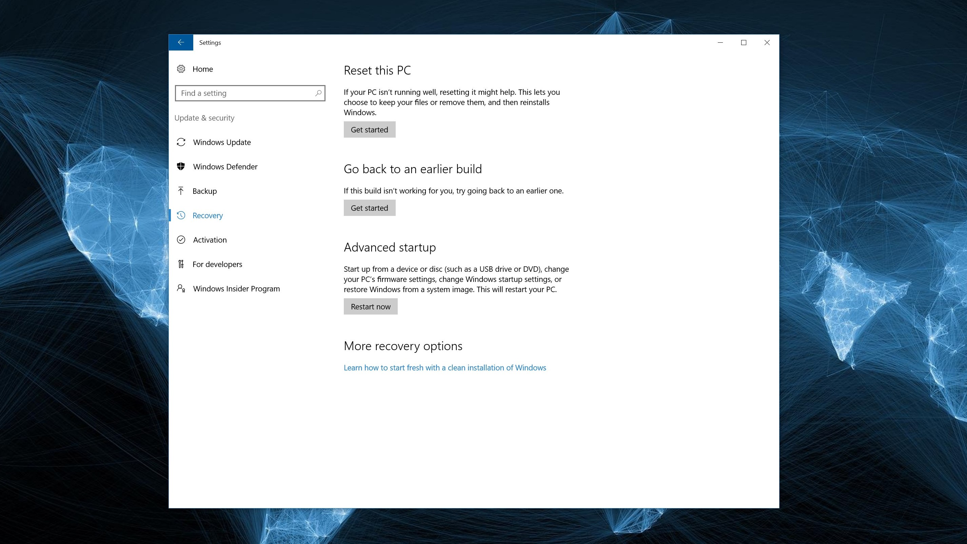The height and width of the screenshot is (544, 967).
Task: Open the For developers section
Action: click(x=217, y=264)
